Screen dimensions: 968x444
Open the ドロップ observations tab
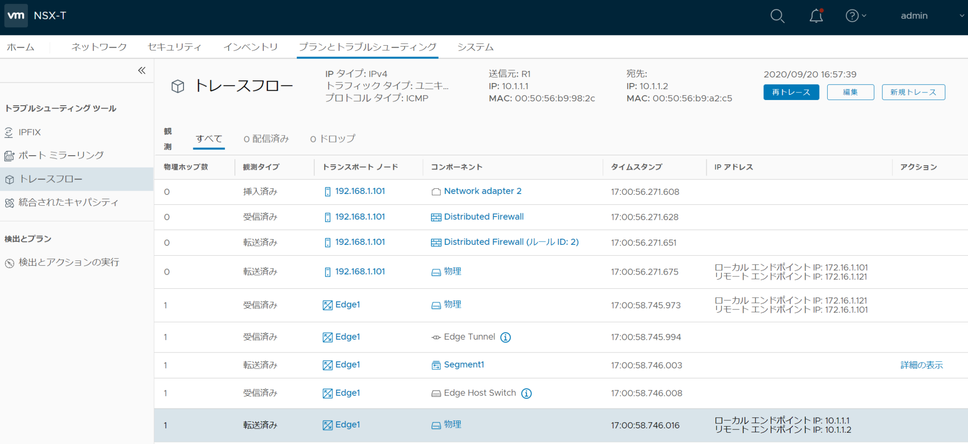332,138
